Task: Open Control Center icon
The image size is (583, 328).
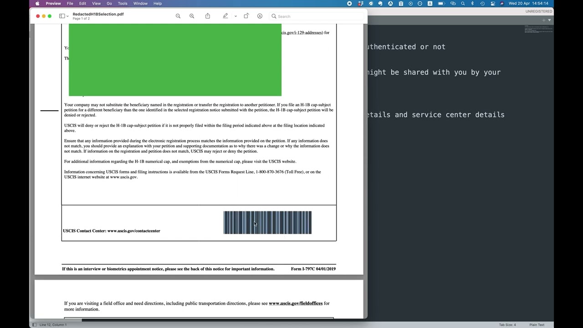Action: [x=493, y=3]
